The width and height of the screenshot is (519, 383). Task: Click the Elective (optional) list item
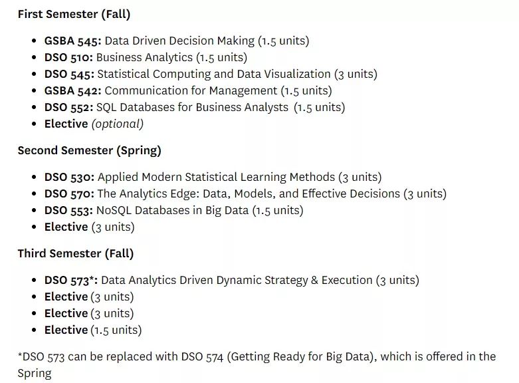[x=94, y=124]
